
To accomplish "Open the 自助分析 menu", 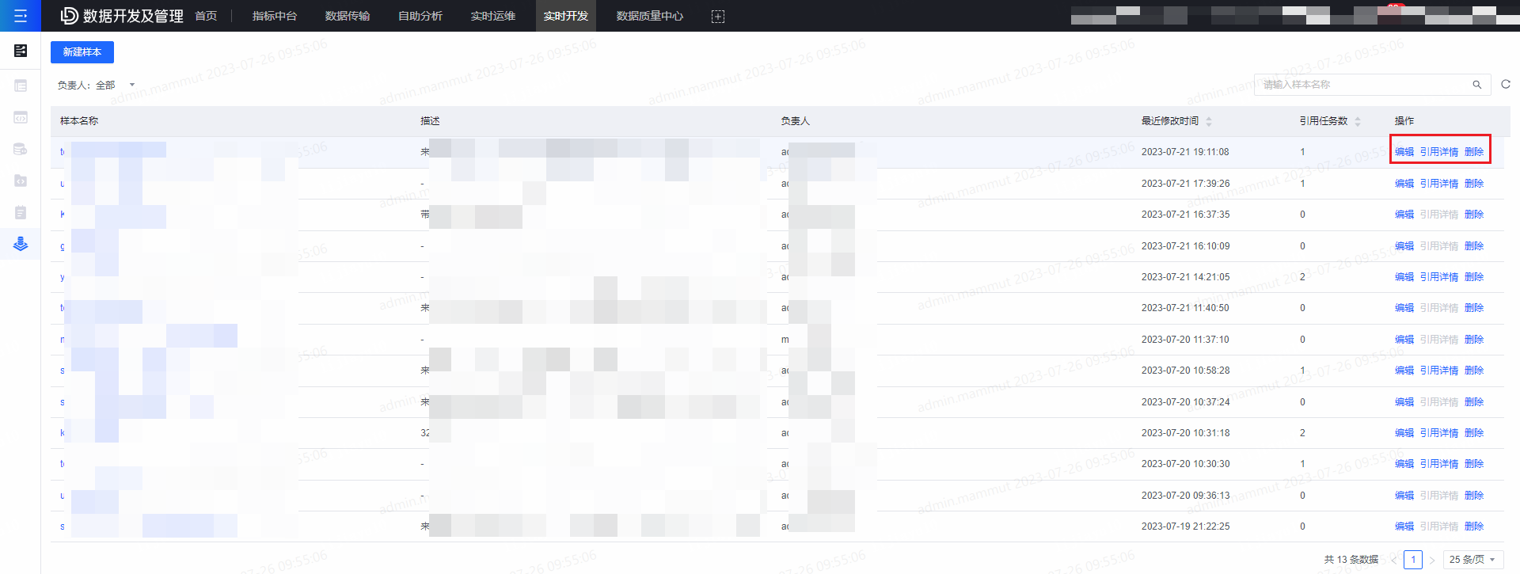I will click(x=420, y=16).
